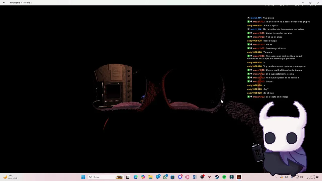The width and height of the screenshot is (322, 181).
Task: Switch to Opera GX on the taskbar
Action: click(x=187, y=177)
